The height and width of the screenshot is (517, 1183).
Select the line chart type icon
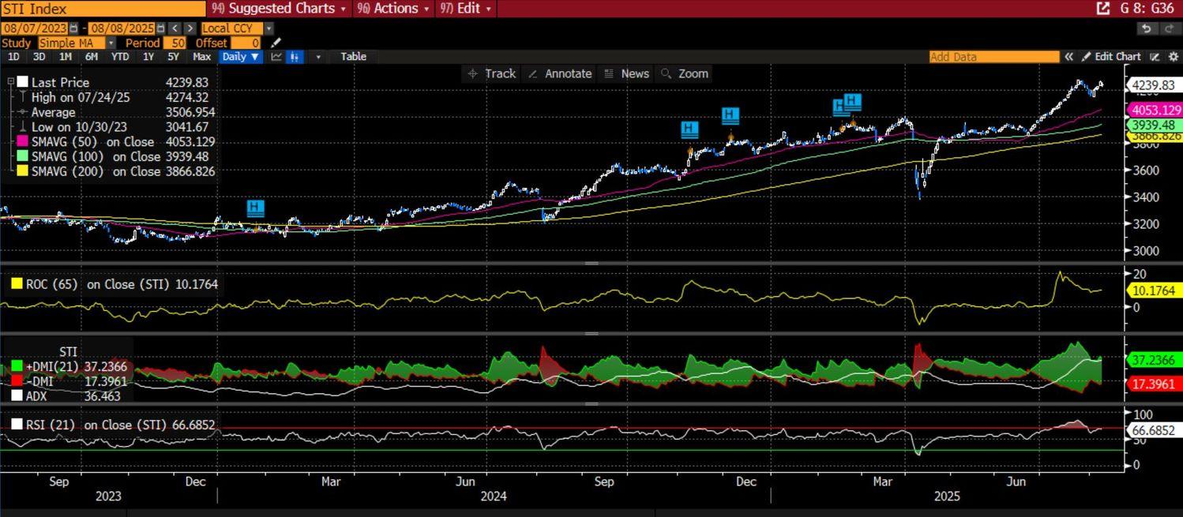tap(276, 57)
